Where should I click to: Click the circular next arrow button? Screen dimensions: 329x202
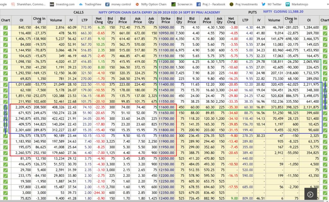(310, 194)
